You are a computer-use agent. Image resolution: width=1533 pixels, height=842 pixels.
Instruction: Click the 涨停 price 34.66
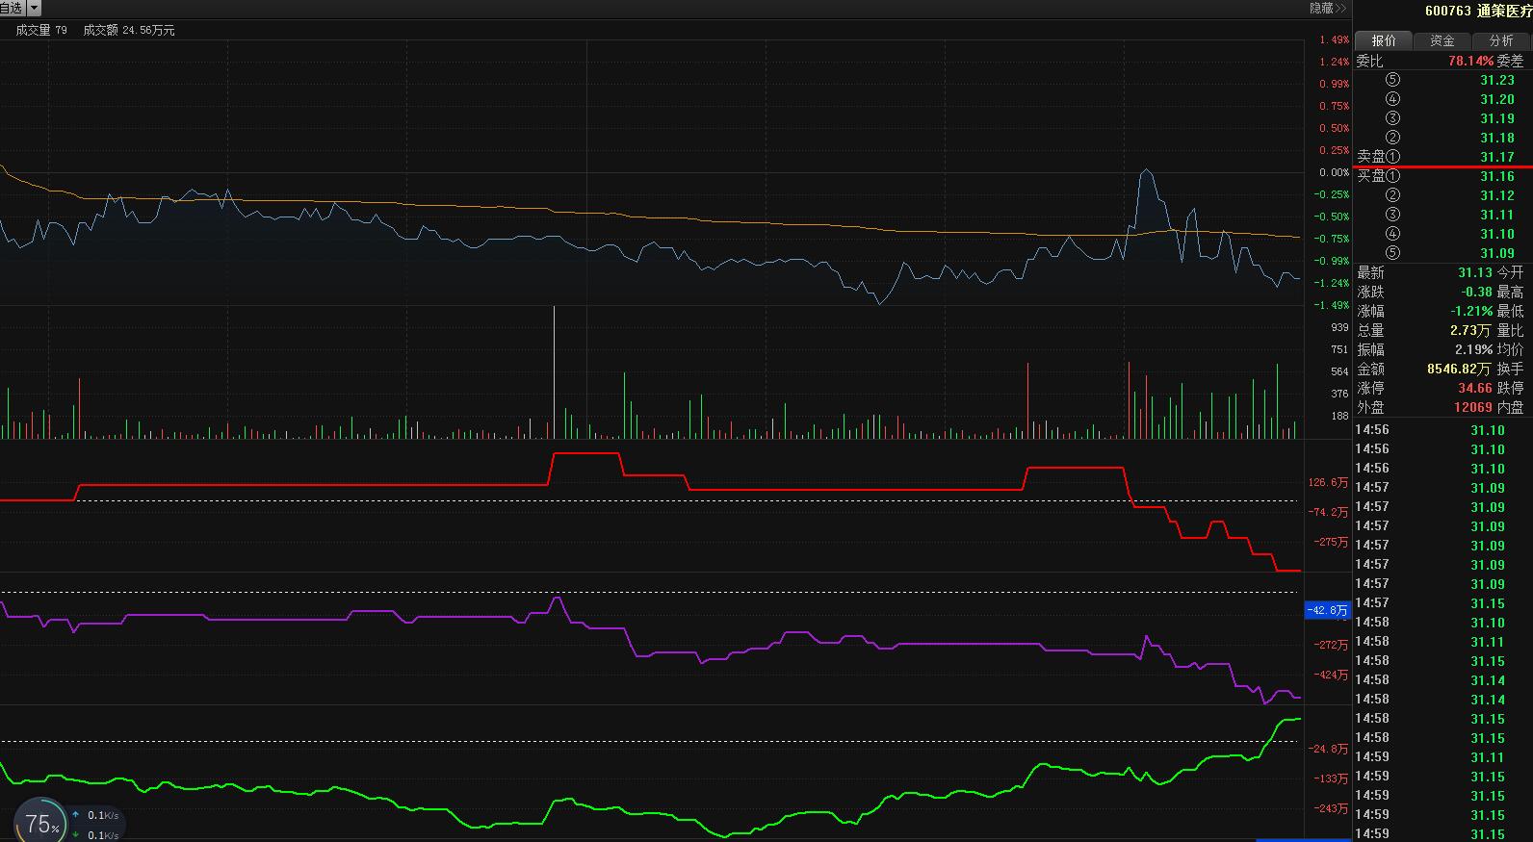click(1475, 388)
